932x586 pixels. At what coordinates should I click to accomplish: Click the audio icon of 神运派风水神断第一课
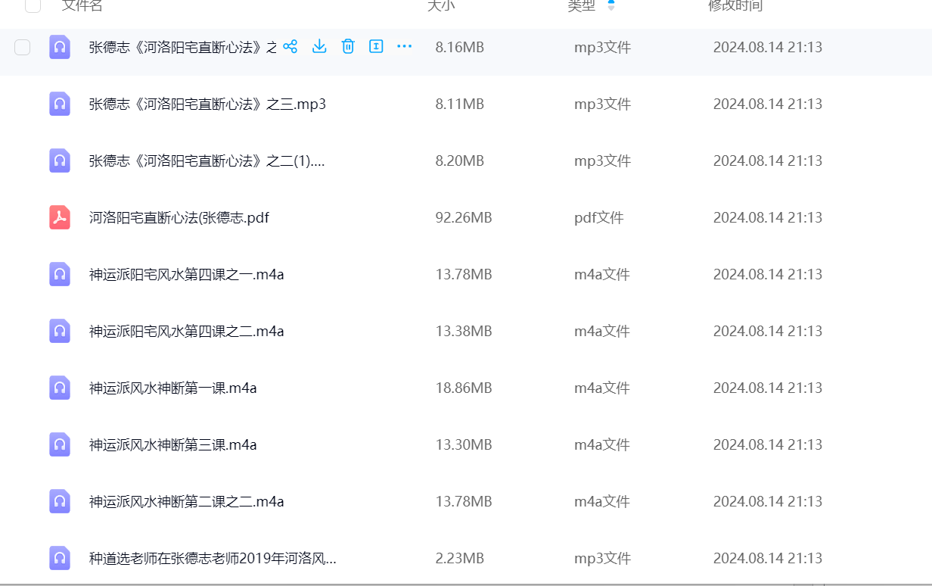60,388
